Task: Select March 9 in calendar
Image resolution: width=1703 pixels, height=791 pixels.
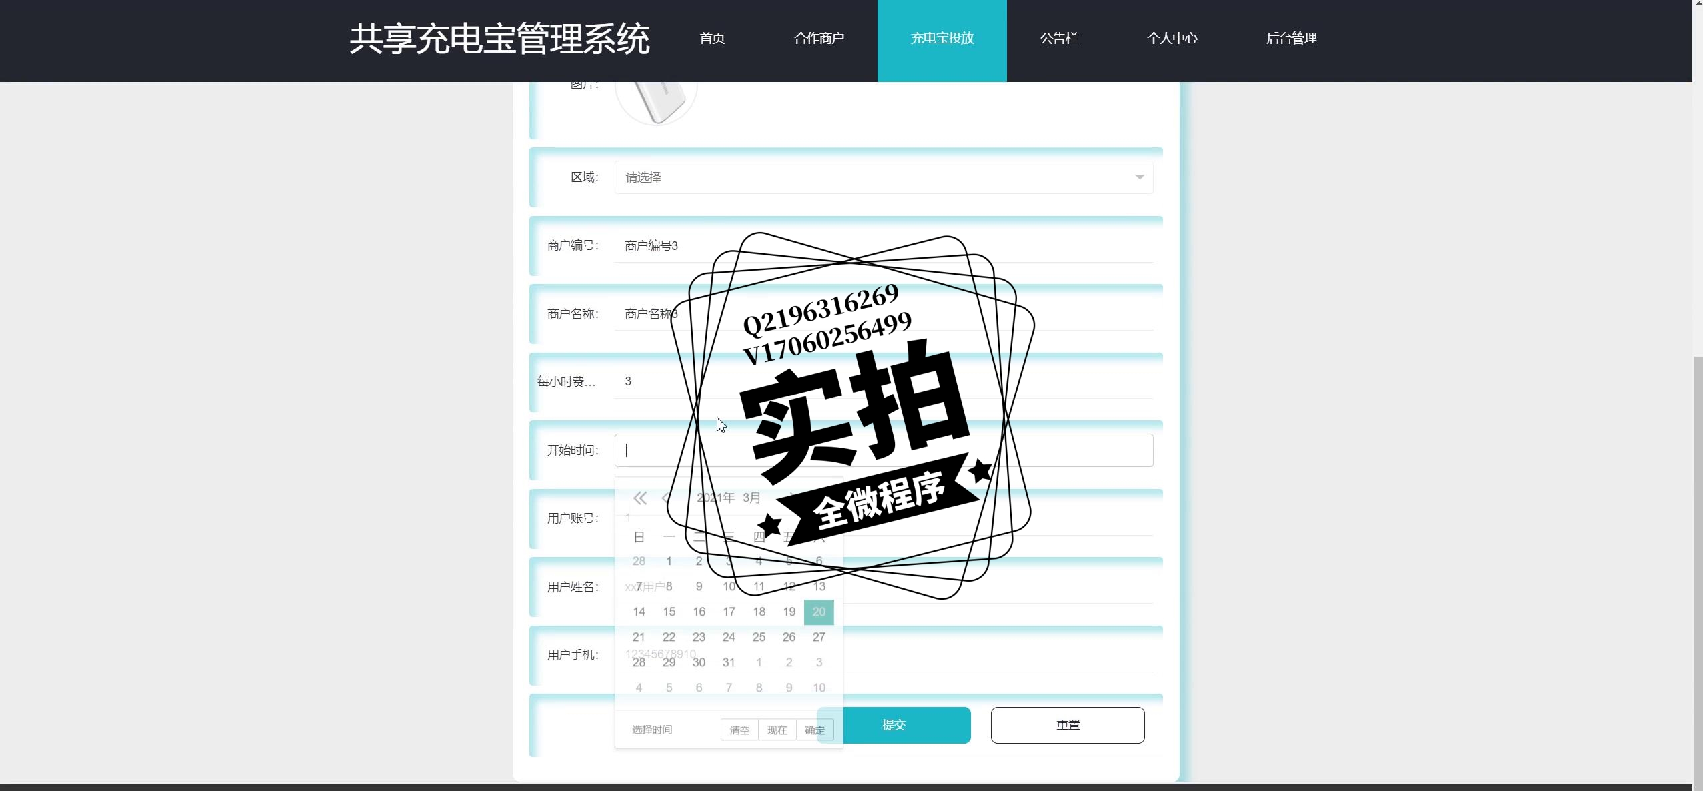Action: [699, 587]
